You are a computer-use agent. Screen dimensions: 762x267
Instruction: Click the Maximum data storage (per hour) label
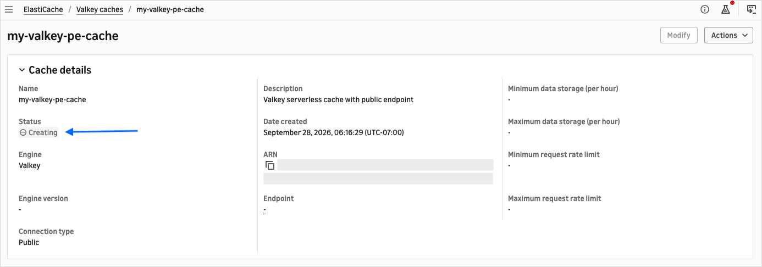point(564,121)
